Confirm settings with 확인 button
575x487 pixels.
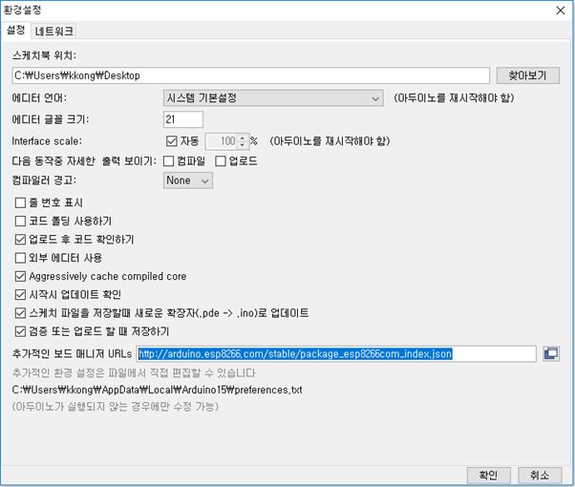tap(488, 476)
